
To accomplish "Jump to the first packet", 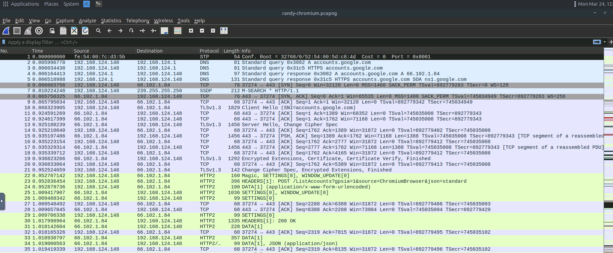I will point(142,31).
